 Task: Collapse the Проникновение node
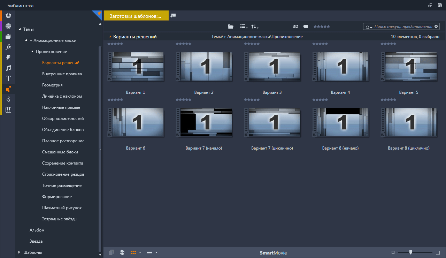click(32, 52)
